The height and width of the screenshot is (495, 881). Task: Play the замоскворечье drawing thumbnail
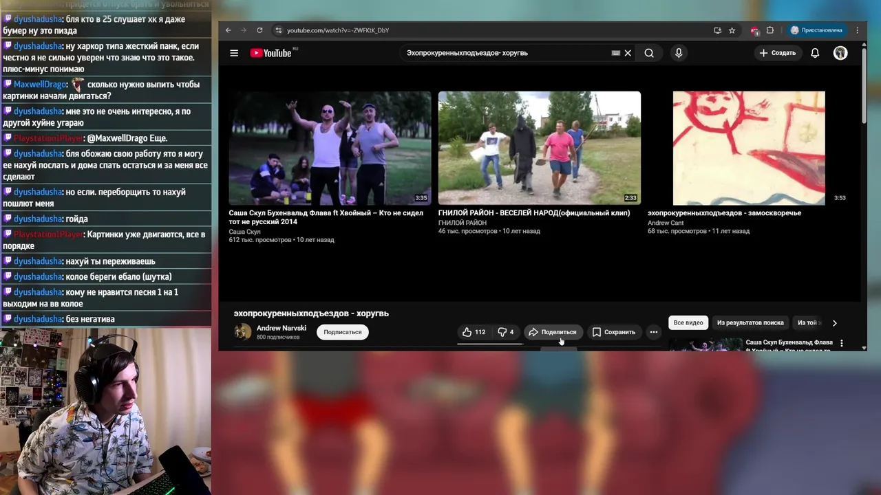click(749, 148)
